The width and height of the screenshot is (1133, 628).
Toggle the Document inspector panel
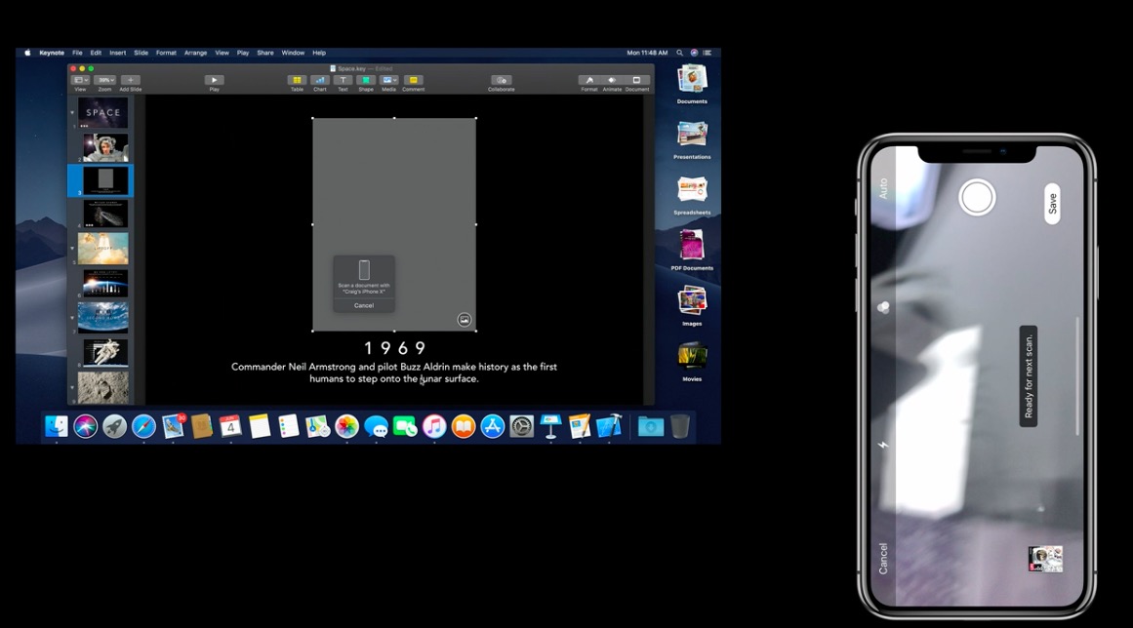[x=636, y=80]
